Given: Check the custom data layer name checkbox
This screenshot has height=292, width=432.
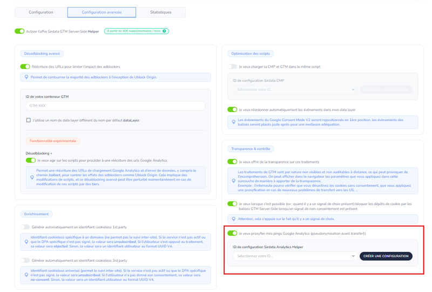Looking at the screenshot, I should [x=28, y=120].
